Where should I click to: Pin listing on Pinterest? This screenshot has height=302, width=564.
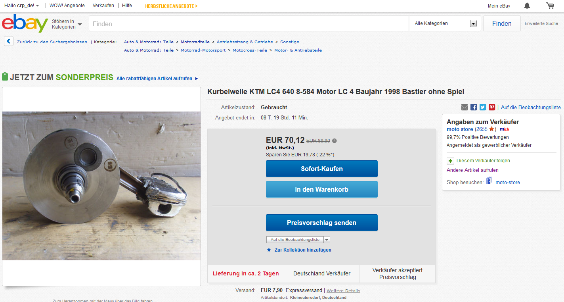tap(492, 107)
